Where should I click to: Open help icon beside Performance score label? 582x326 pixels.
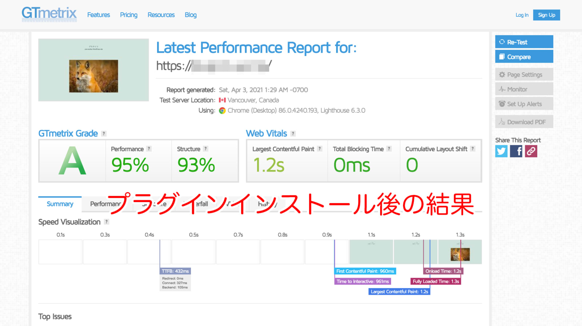149,149
